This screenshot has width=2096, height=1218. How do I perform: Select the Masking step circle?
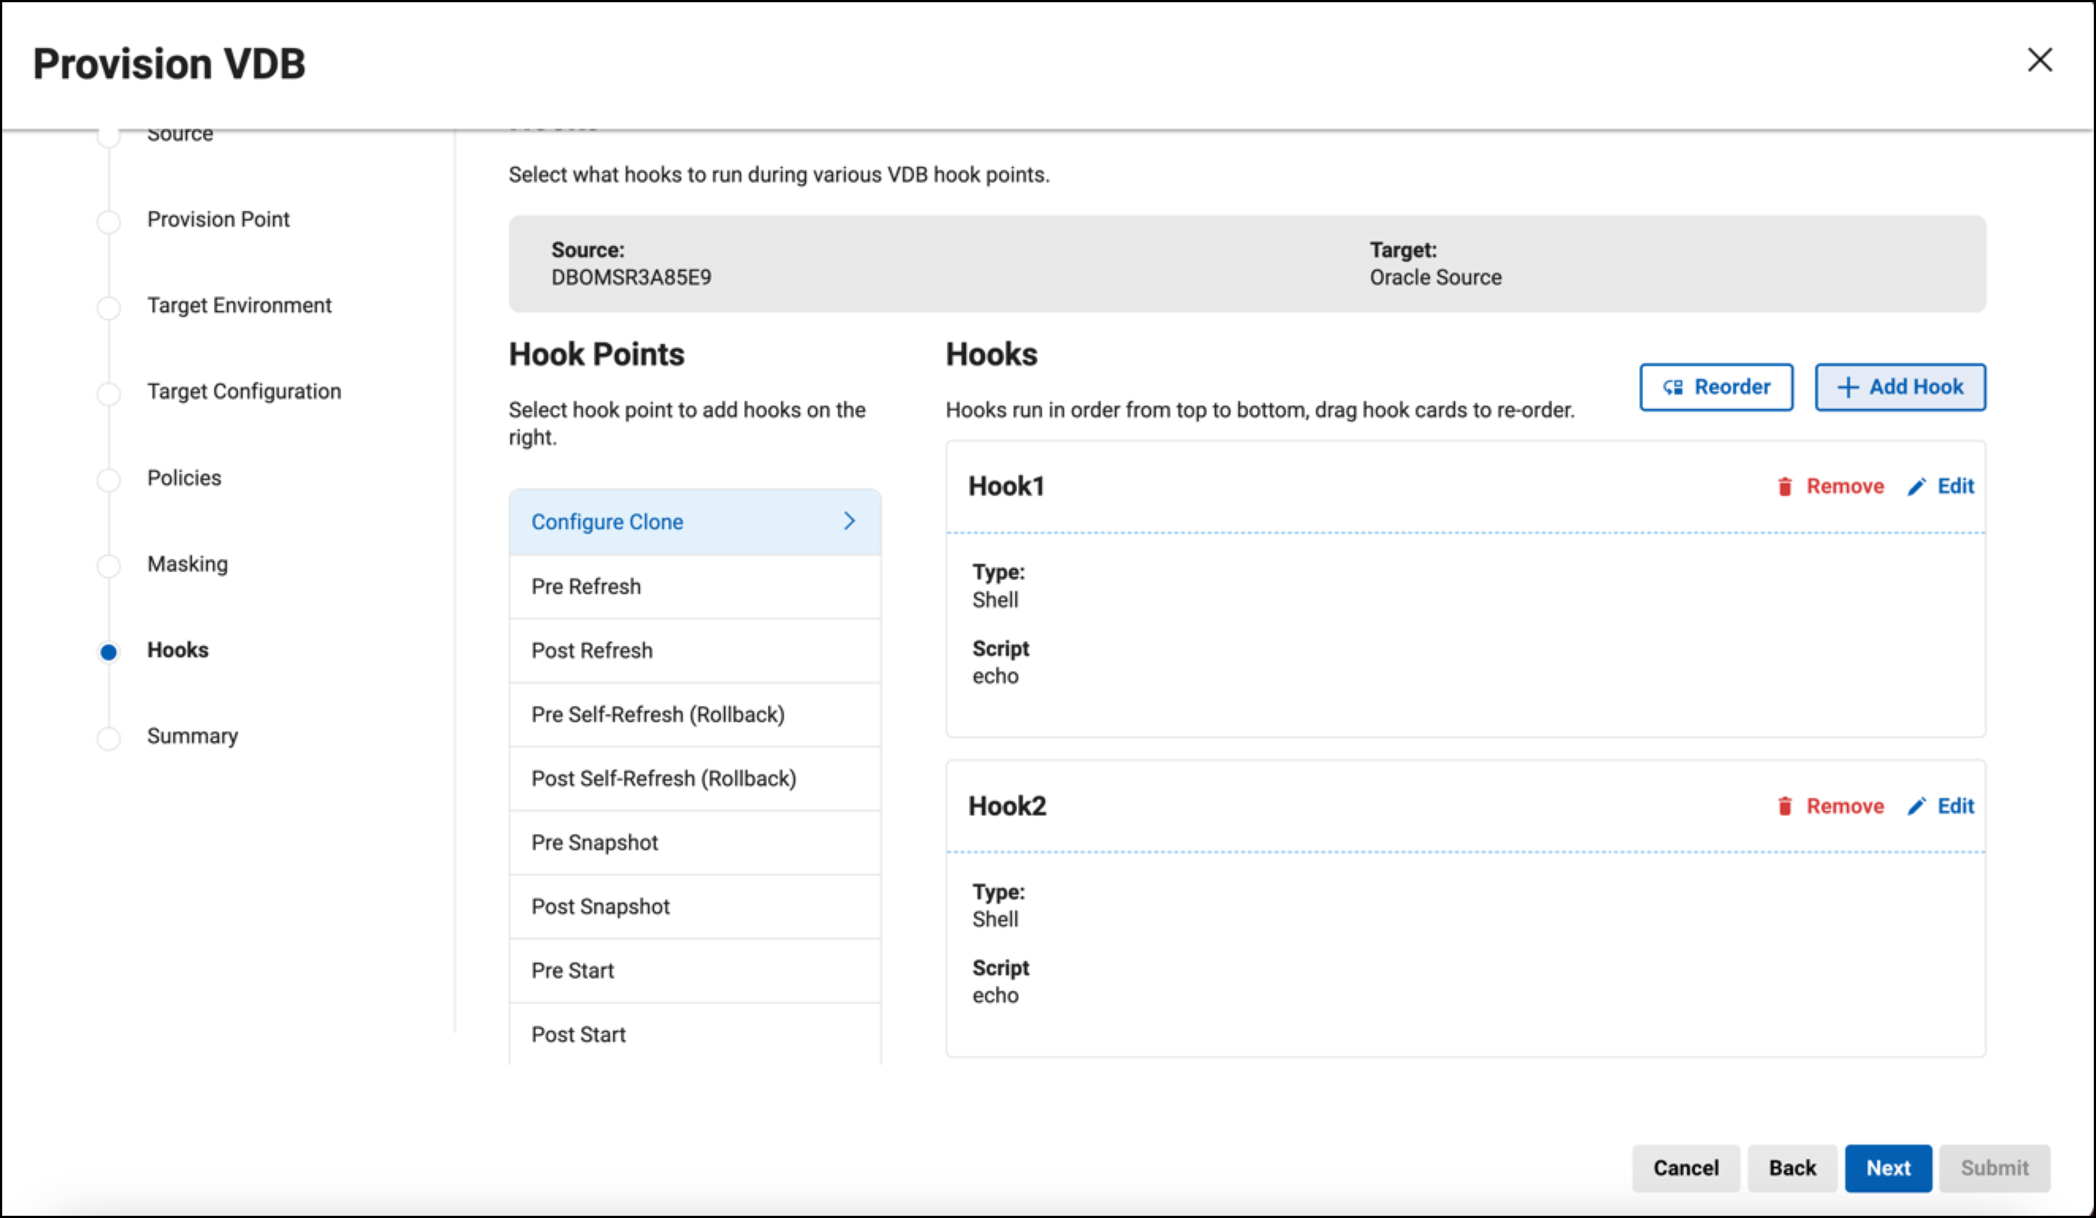coord(108,566)
